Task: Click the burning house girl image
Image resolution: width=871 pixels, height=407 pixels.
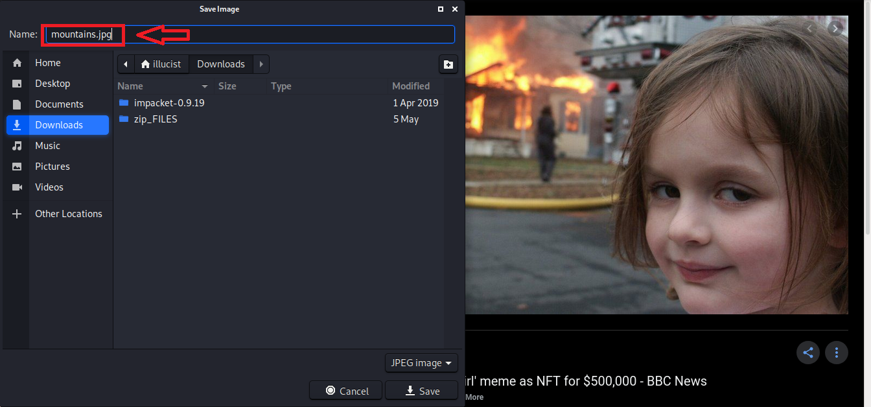Action: tap(656, 165)
